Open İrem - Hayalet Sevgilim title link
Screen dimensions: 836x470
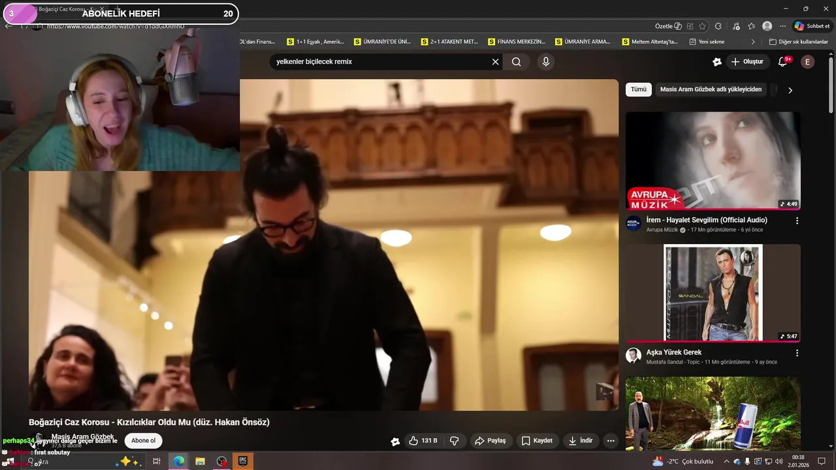(x=707, y=220)
